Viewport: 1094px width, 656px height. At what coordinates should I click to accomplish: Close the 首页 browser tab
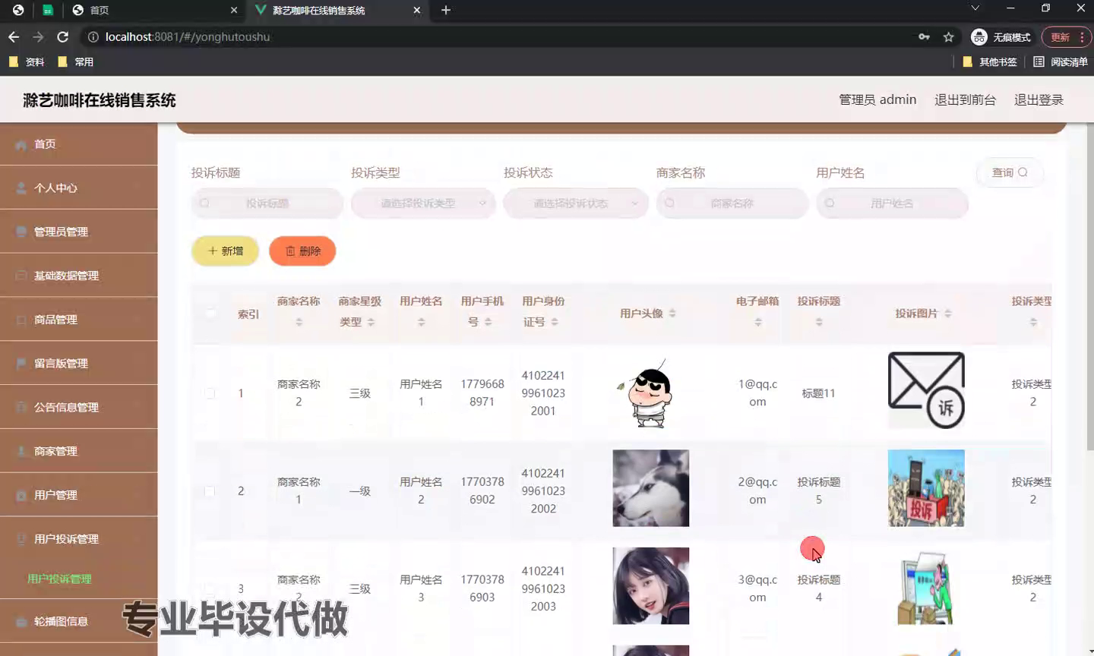pos(234,10)
